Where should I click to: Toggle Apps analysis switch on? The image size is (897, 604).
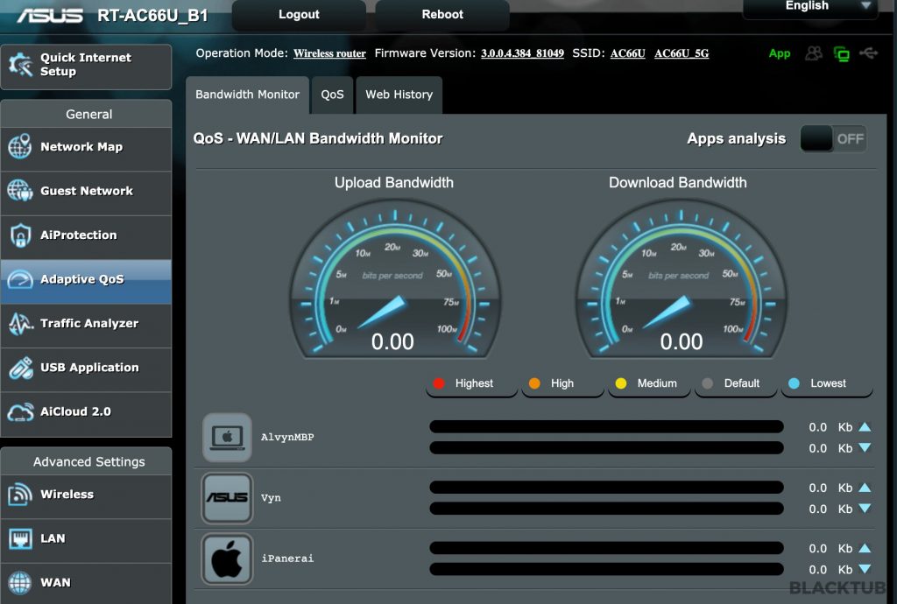point(833,139)
